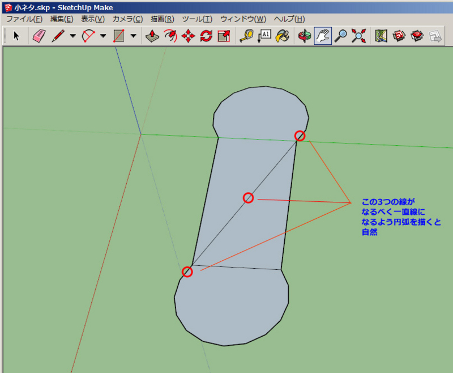Click the Share Model button

click(x=434, y=36)
